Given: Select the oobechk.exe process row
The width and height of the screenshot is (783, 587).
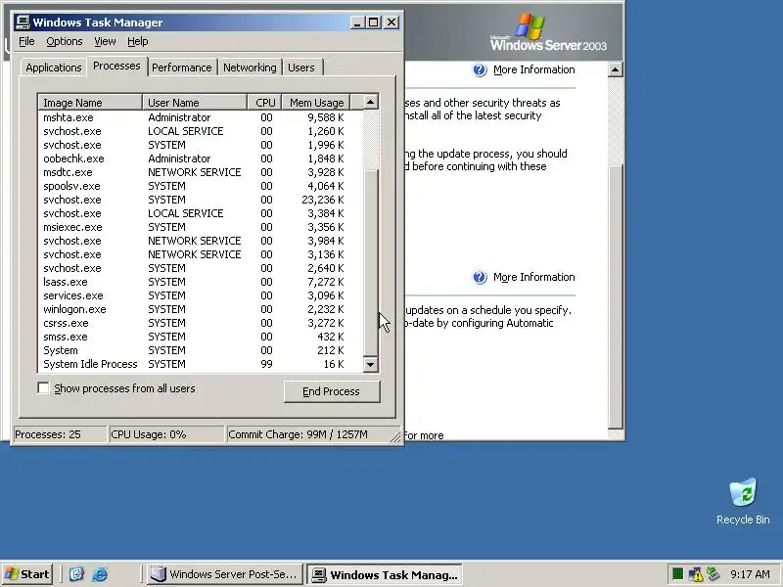Looking at the screenshot, I should 201,158.
